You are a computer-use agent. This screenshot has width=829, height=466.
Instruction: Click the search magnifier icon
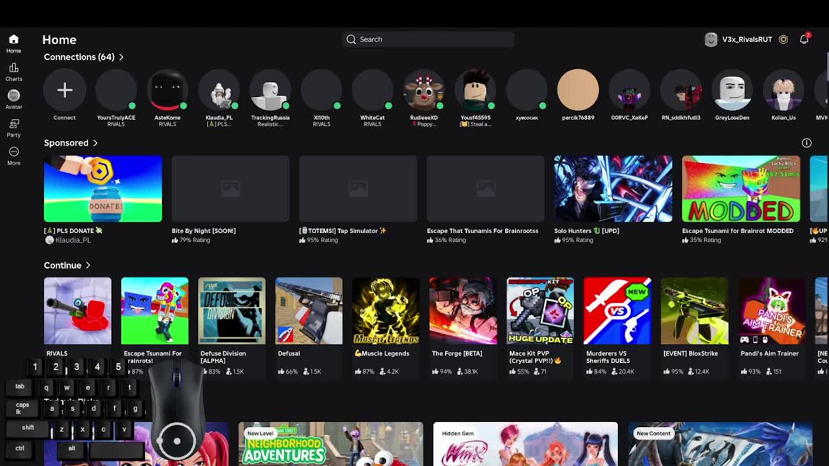[351, 39]
